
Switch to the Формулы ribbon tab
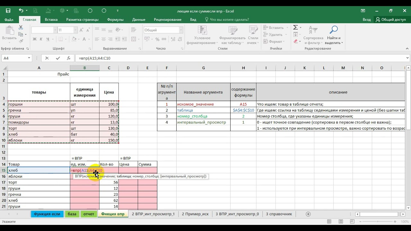(115, 20)
